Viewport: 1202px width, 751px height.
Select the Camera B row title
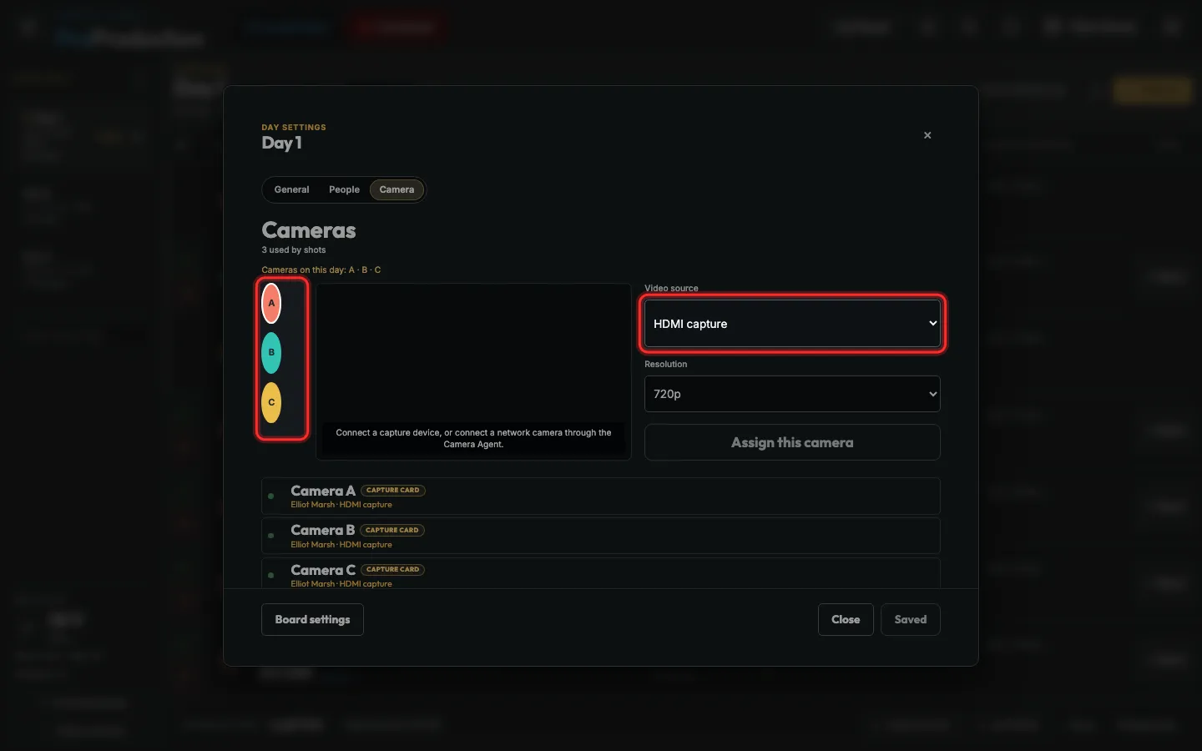(323, 530)
